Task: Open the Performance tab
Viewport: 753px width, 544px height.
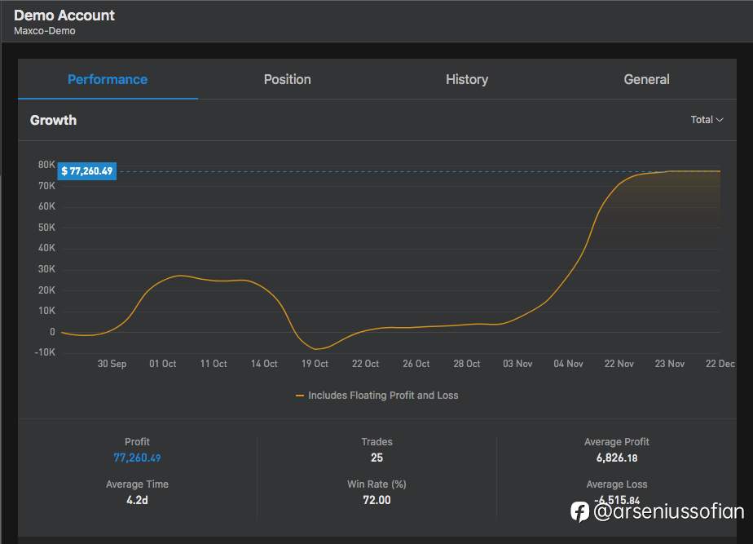Action: click(108, 79)
